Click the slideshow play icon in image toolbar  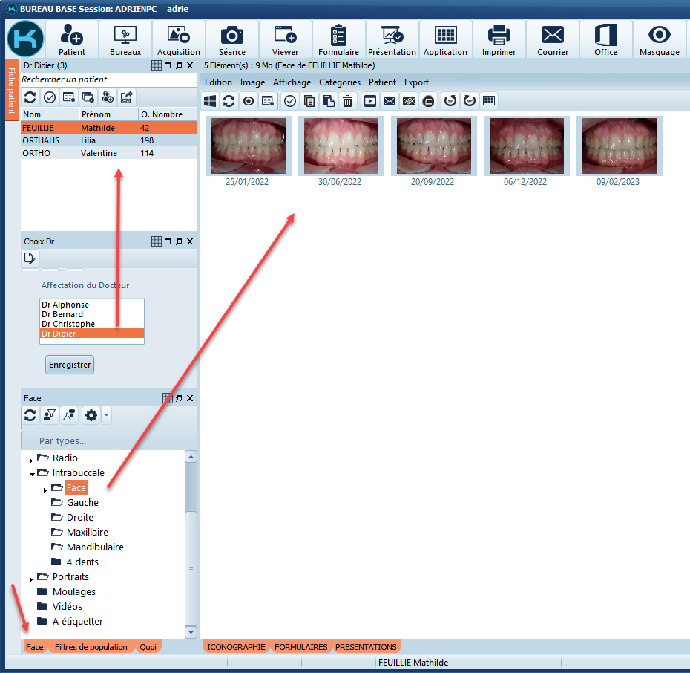[x=369, y=101]
